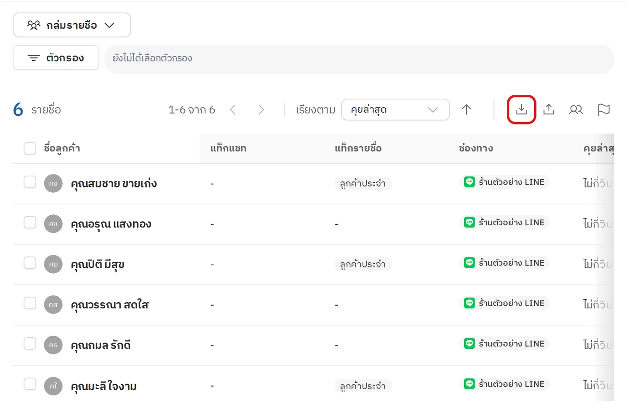The height and width of the screenshot is (418, 627).
Task: Go to next page arrow
Action: pos(261,110)
